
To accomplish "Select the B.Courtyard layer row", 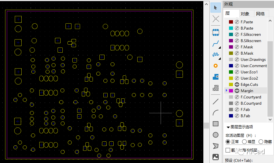I will pyautogui.click(x=246, y=103).
